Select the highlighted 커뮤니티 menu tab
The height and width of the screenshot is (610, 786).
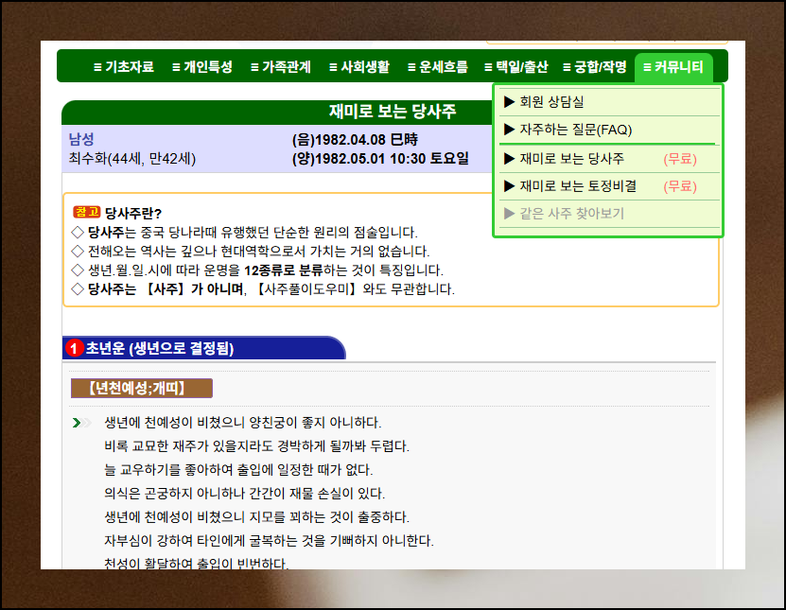[673, 67]
